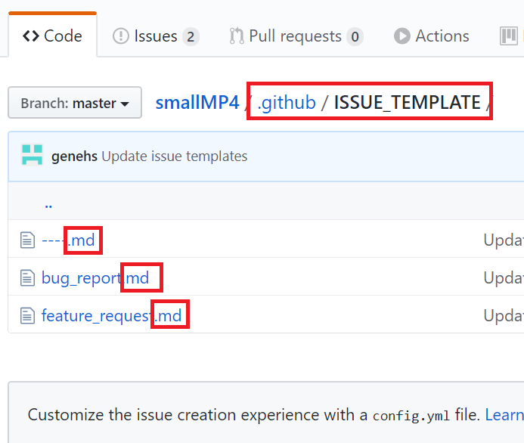Click the Pull requests count badge 0
This screenshot has height=443, width=524.
pyautogui.click(x=355, y=37)
